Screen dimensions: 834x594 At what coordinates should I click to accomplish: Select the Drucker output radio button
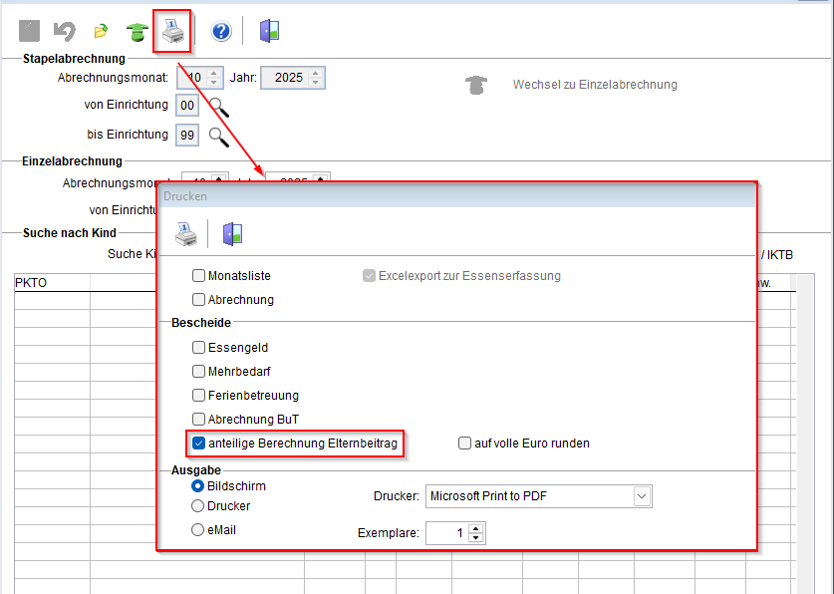197,505
